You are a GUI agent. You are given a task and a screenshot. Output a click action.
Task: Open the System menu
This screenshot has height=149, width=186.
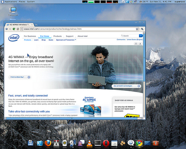[31, 1]
